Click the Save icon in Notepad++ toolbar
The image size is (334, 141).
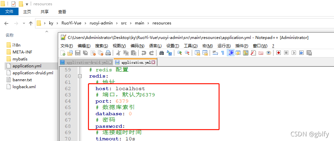[78, 53]
